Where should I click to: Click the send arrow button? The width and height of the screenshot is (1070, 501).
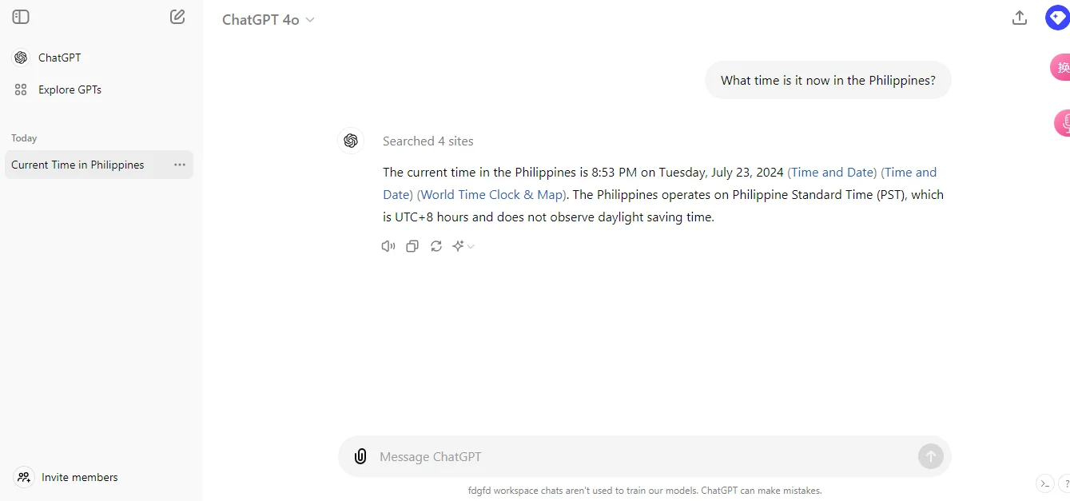931,456
